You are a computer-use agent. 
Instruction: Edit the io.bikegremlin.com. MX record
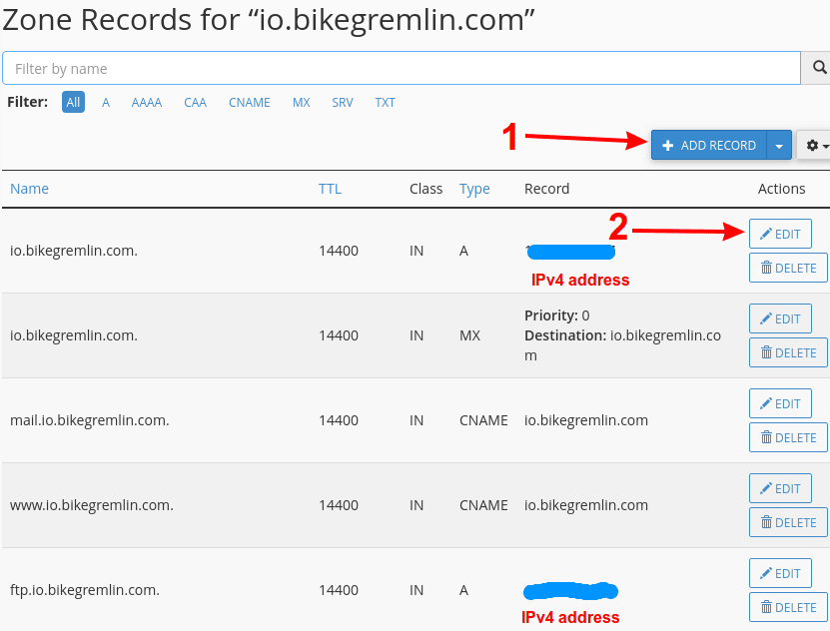(780, 318)
